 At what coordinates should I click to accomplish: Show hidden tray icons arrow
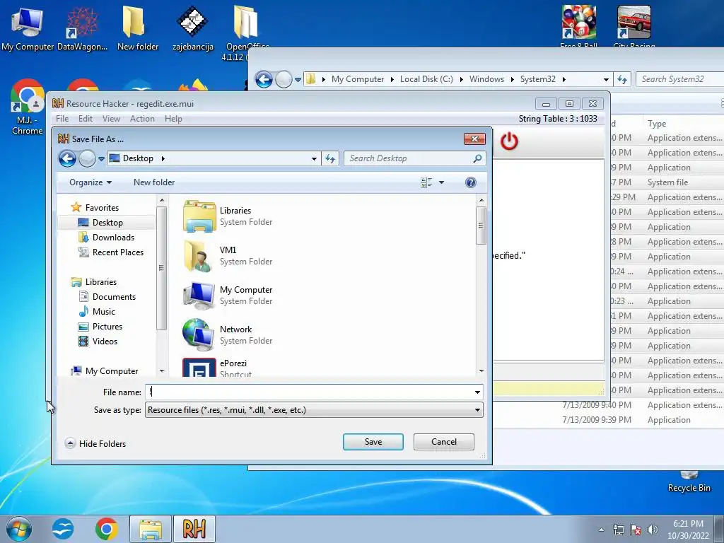[601, 530]
